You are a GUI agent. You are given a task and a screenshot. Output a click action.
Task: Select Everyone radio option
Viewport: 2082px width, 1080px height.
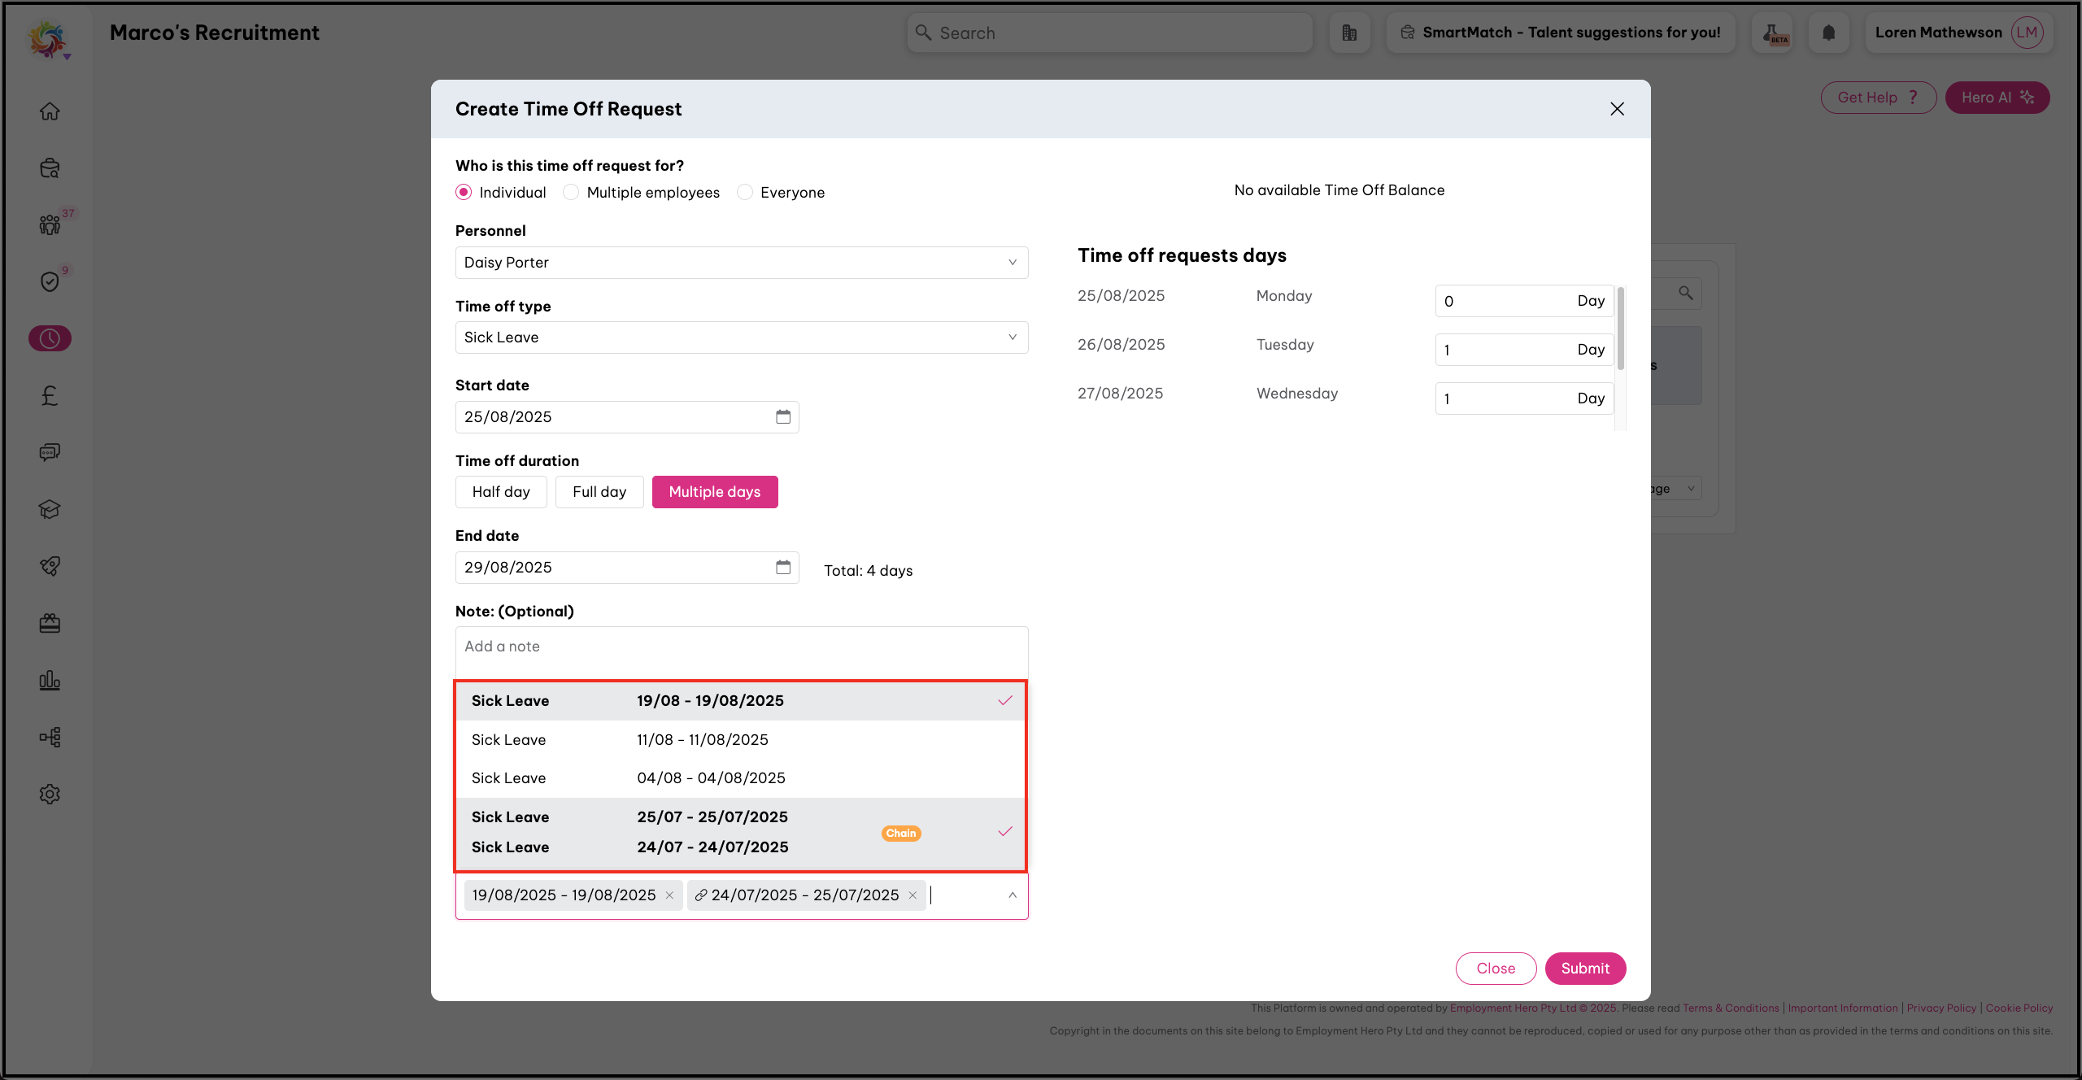click(745, 193)
